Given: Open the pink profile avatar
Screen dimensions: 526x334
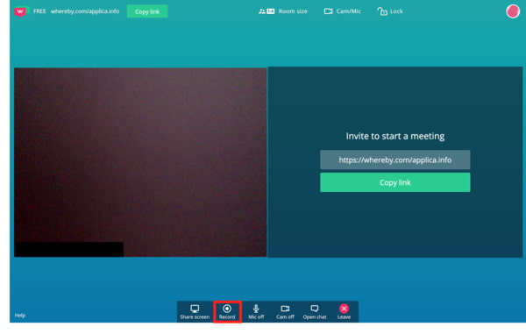Looking at the screenshot, I should point(513,11).
